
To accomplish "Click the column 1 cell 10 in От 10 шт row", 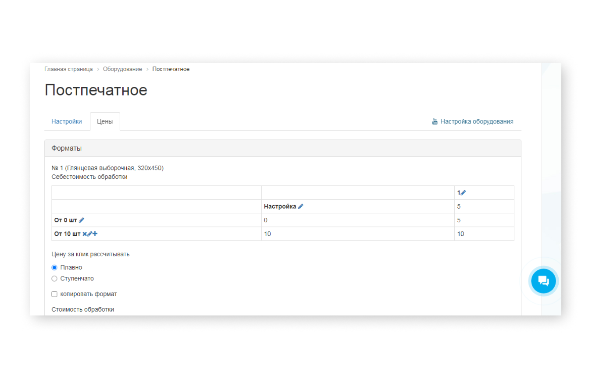I will (484, 234).
